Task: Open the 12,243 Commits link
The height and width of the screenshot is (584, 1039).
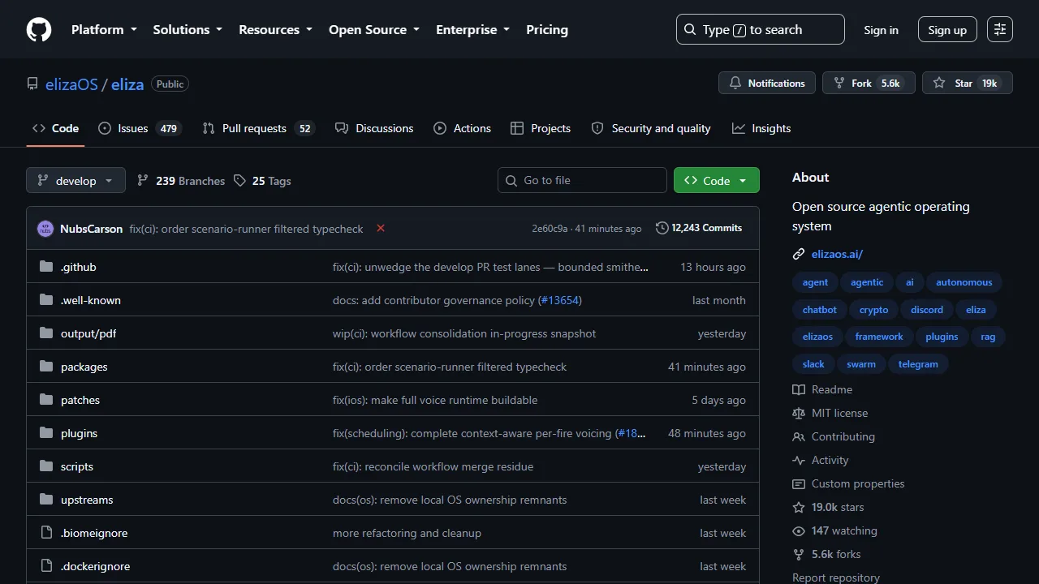Action: click(x=699, y=228)
